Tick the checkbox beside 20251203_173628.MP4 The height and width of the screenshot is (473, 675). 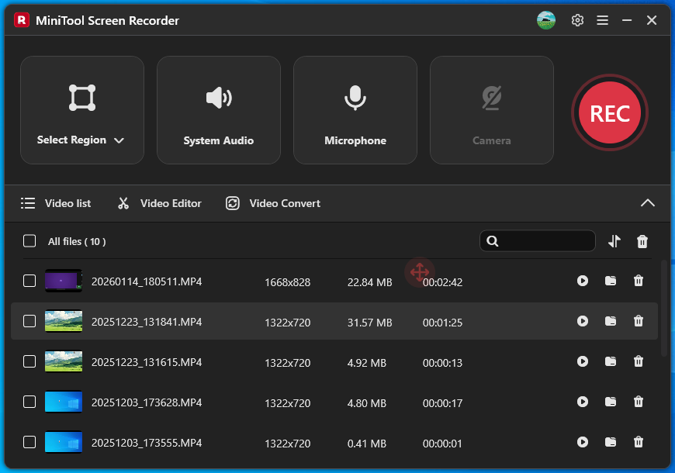point(29,402)
